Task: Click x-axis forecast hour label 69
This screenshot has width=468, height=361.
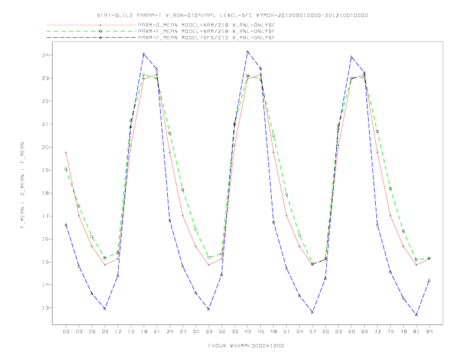Action: click(x=365, y=332)
